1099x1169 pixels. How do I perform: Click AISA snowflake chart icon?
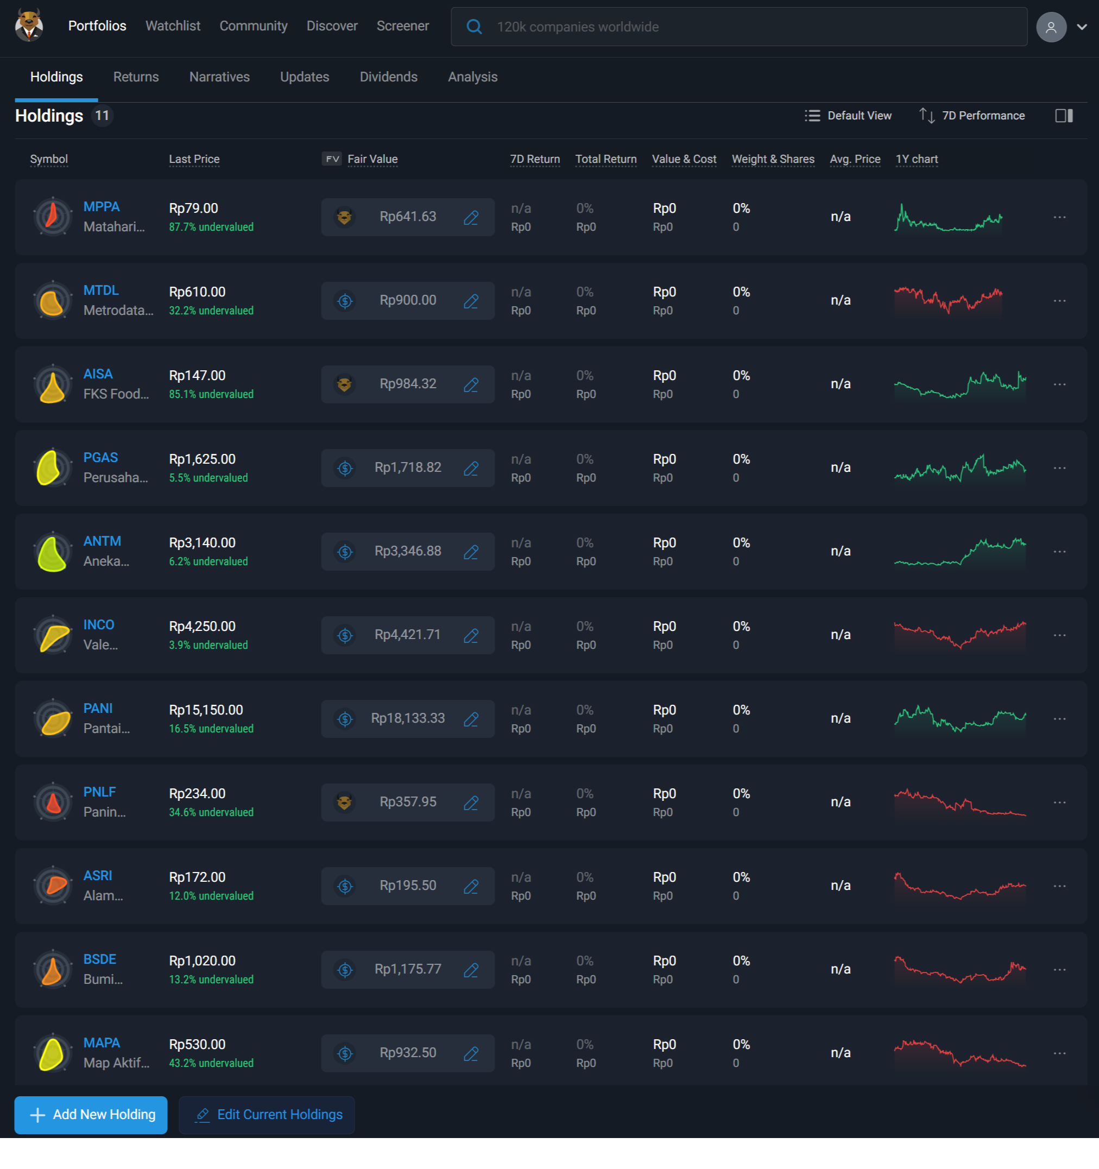point(52,384)
